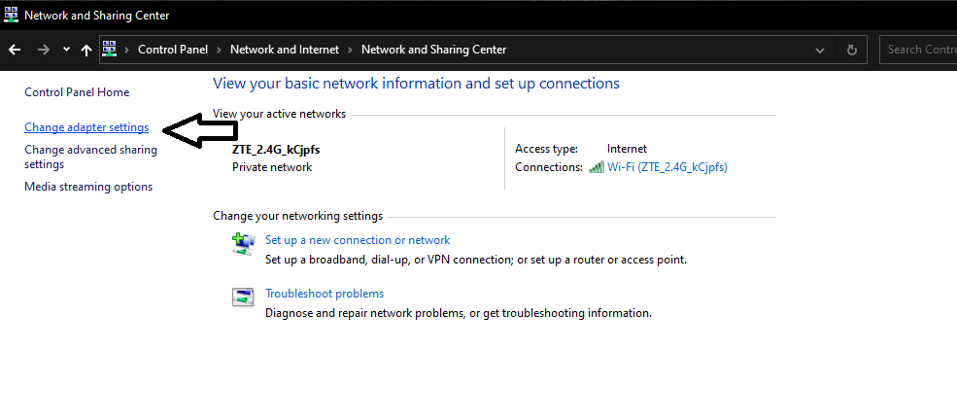Open Media streaming options
Image resolution: width=957 pixels, height=420 pixels.
pyautogui.click(x=88, y=187)
